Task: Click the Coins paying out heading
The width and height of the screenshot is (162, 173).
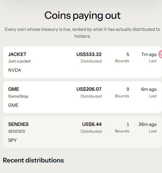Action: pyautogui.click(x=82, y=16)
